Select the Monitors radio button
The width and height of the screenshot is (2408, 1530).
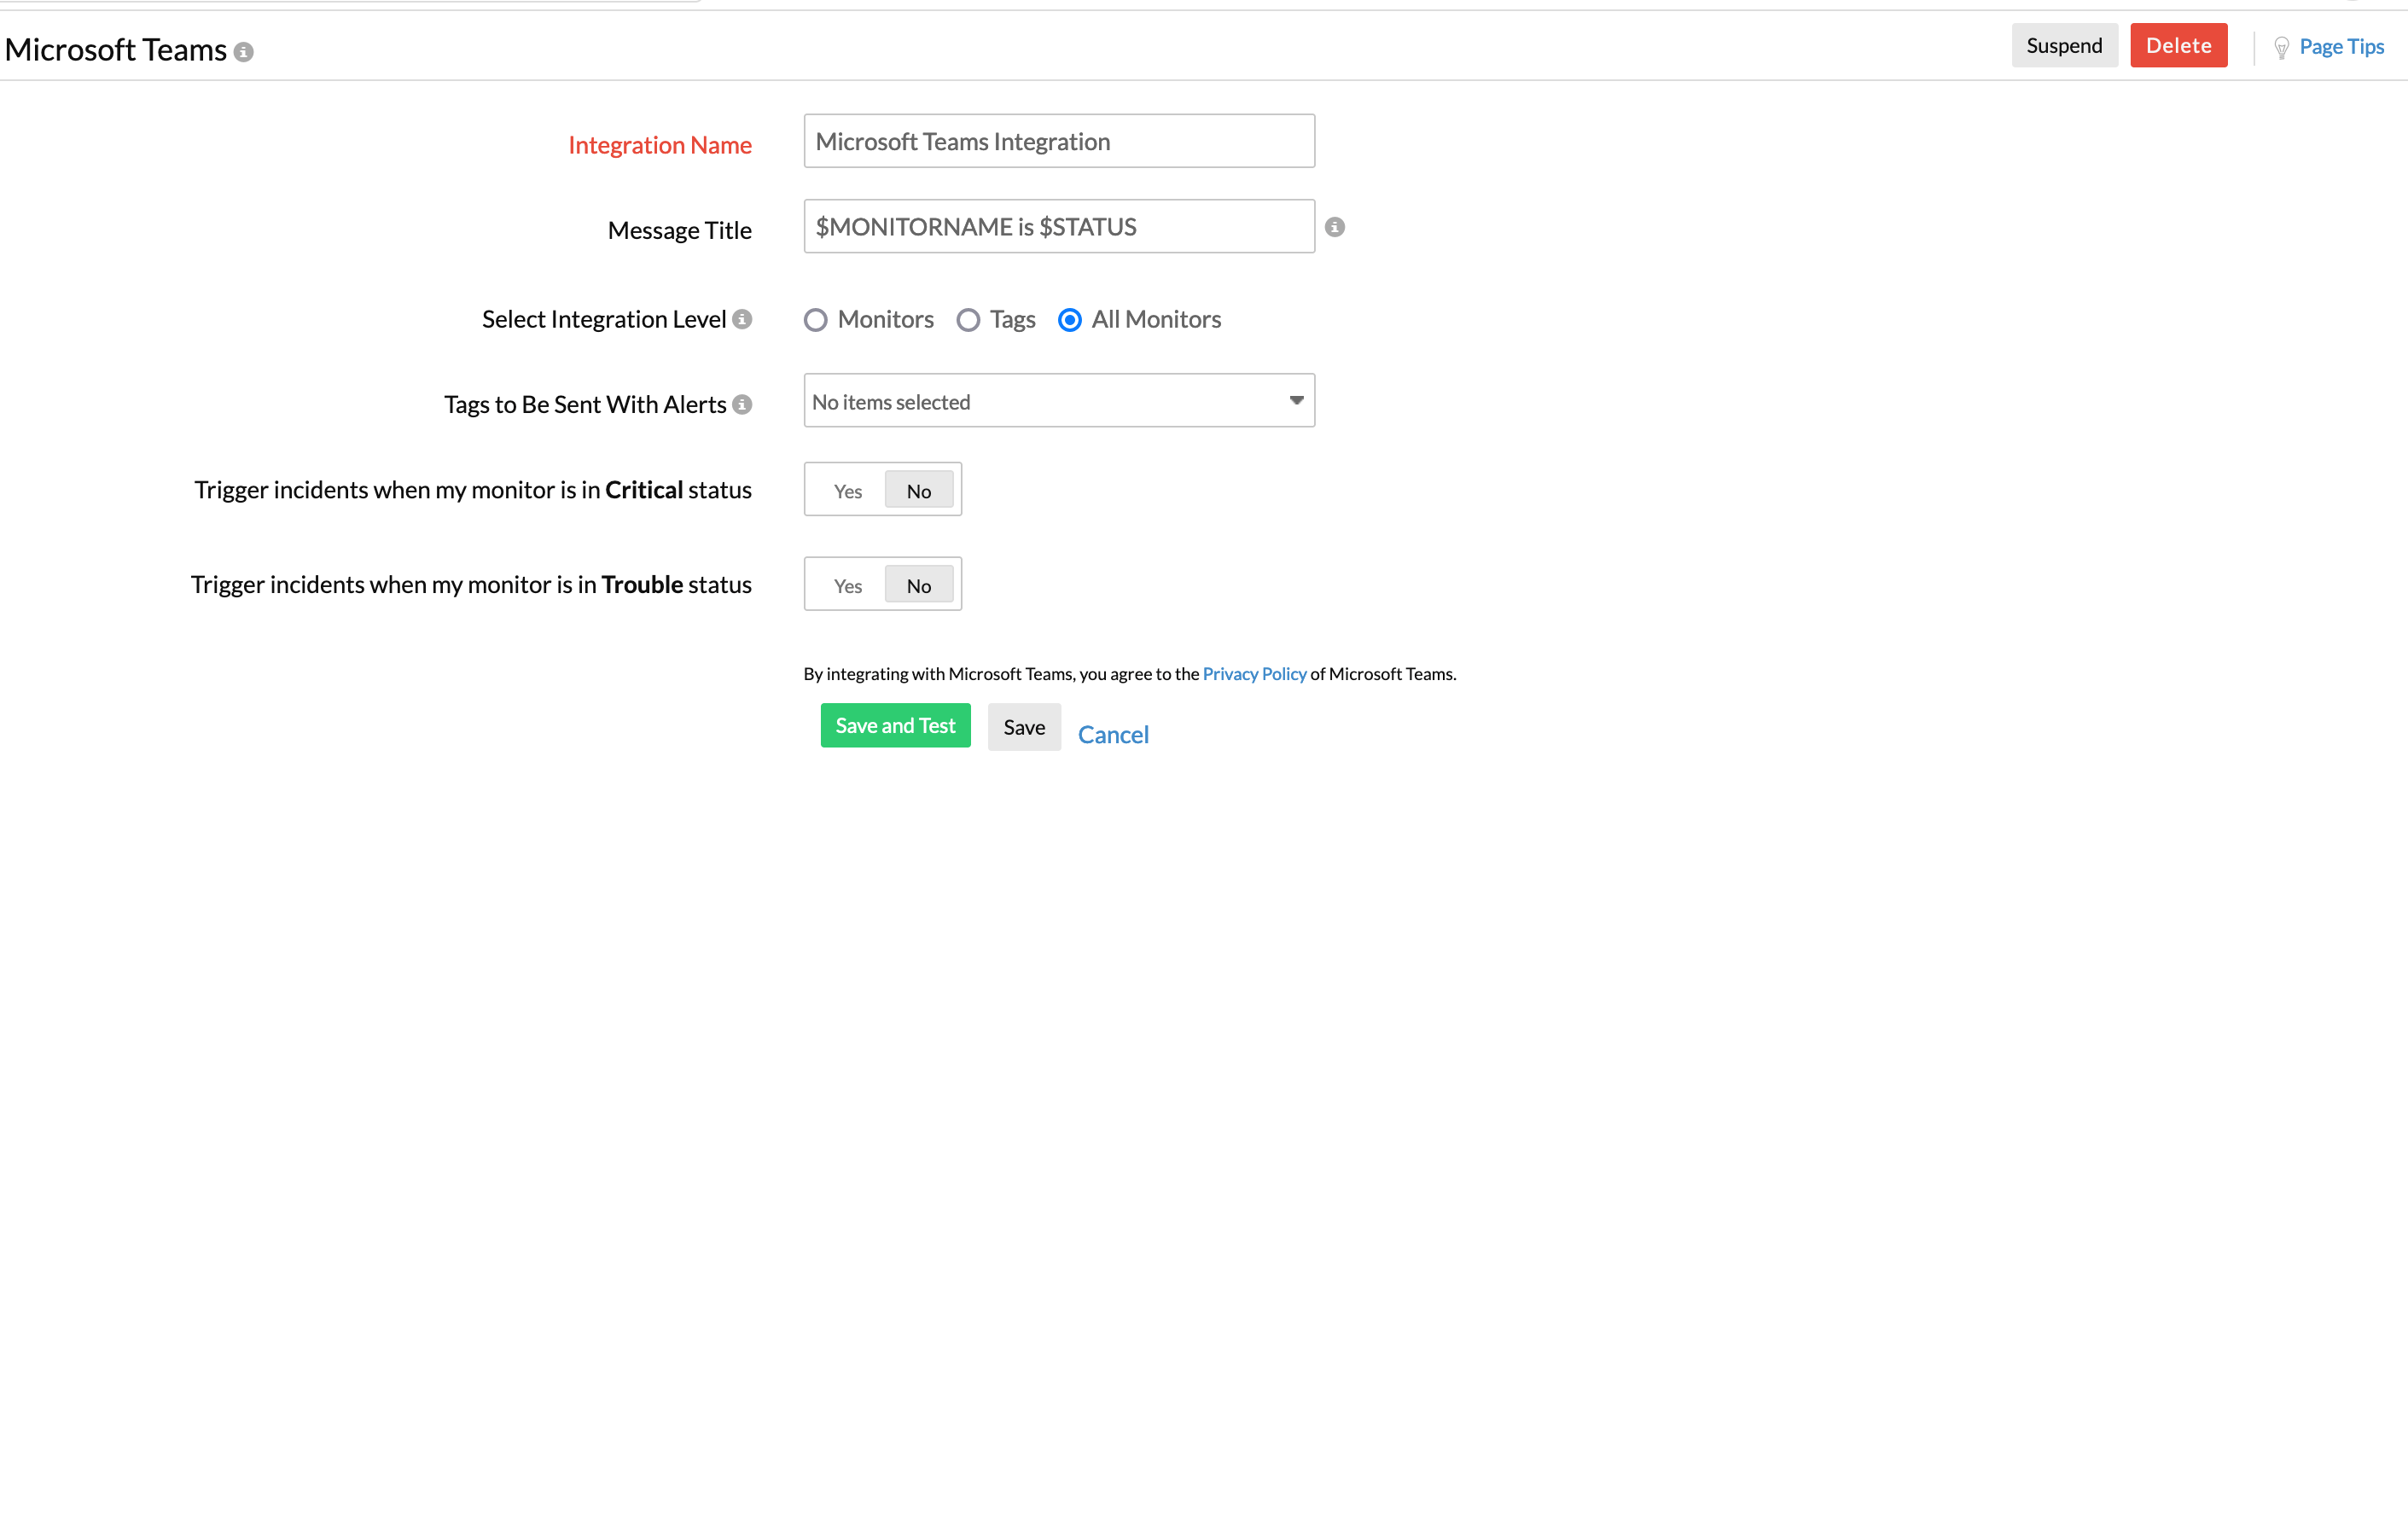click(815, 320)
